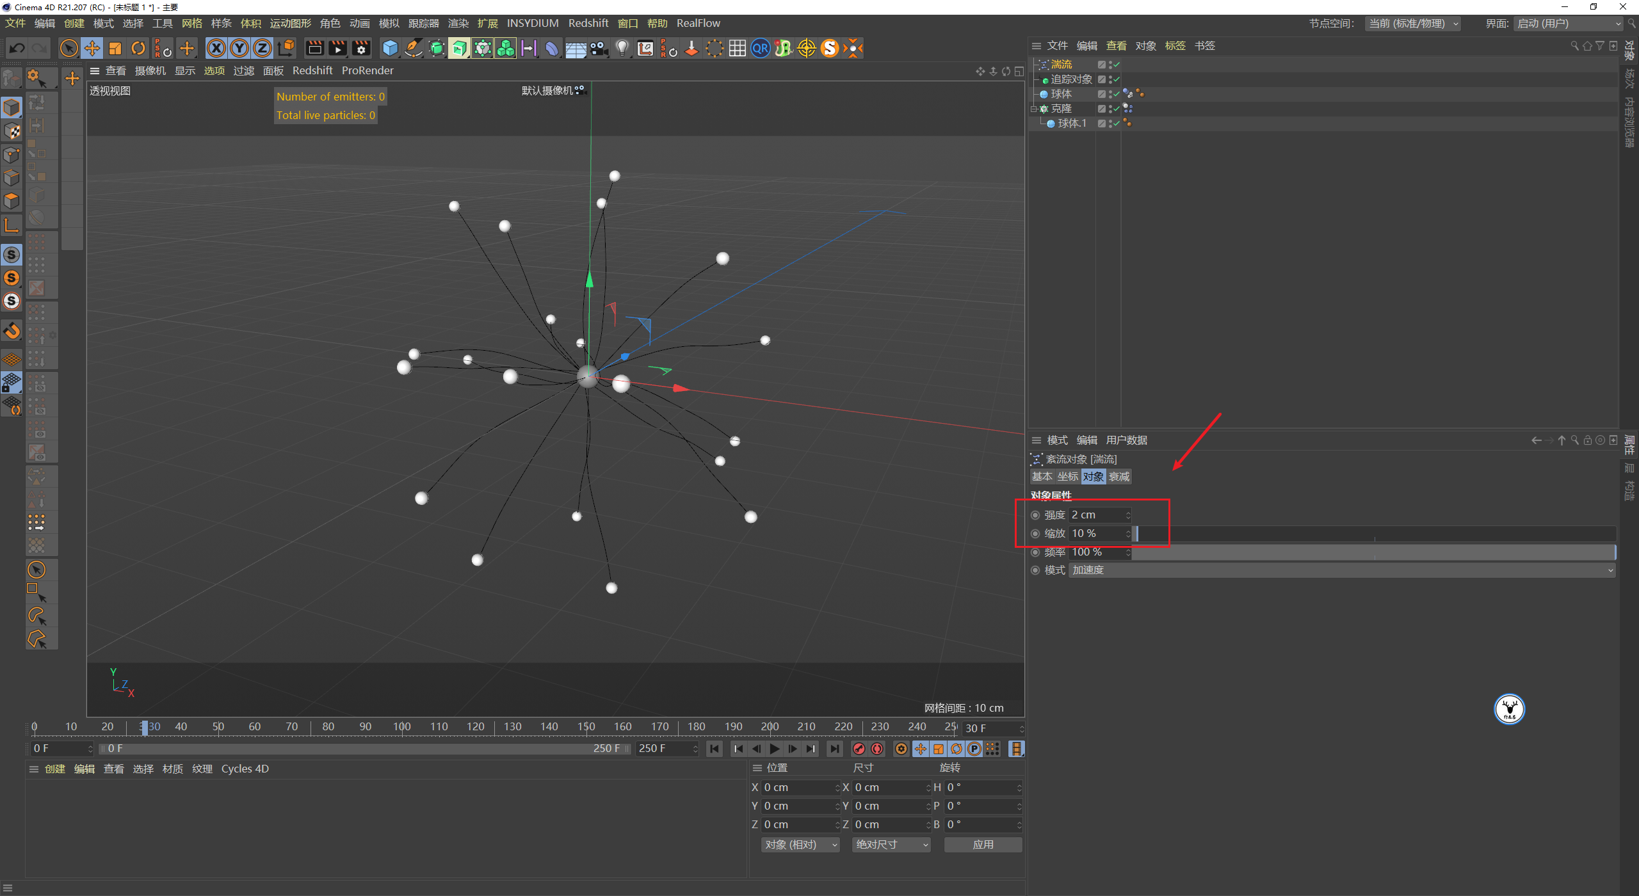Add a Floor from the grid plane icon
Image resolution: width=1639 pixels, height=896 pixels.
pos(576,48)
